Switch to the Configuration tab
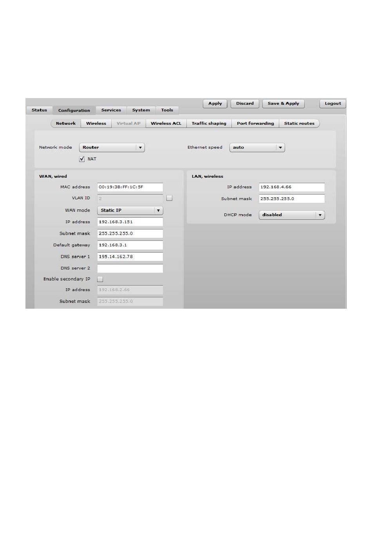 [x=74, y=110]
